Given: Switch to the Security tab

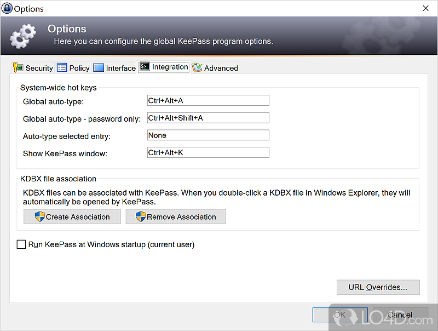Looking at the screenshot, I should tap(33, 68).
